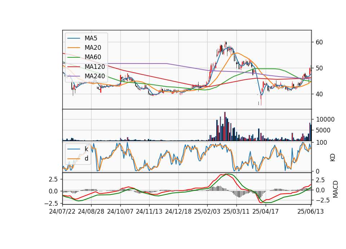Click the 25/03/11 date axis label
The width and height of the screenshot is (346, 249).
point(236,211)
